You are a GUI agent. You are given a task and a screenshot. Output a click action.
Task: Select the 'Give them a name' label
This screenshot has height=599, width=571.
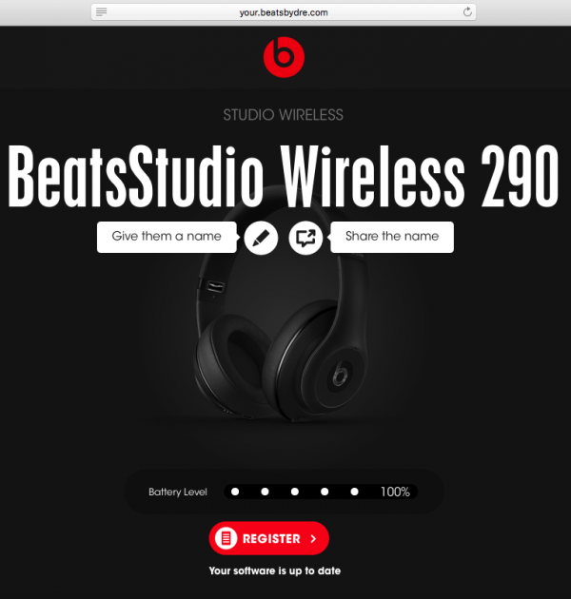tap(167, 237)
